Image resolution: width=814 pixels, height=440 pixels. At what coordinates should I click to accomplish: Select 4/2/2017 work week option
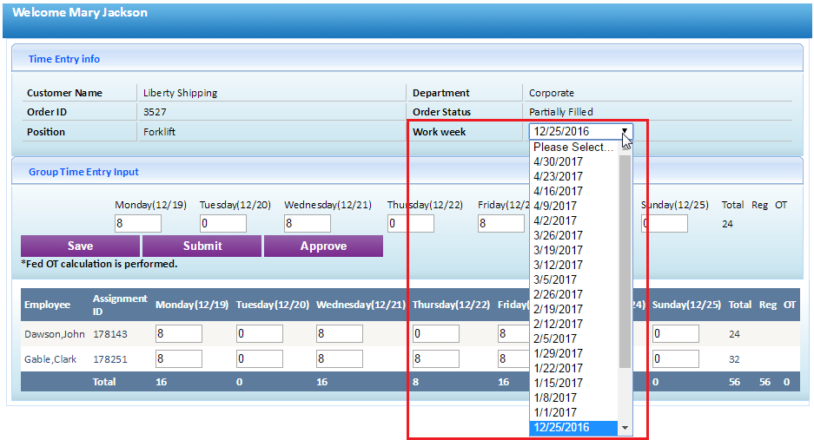[573, 220]
